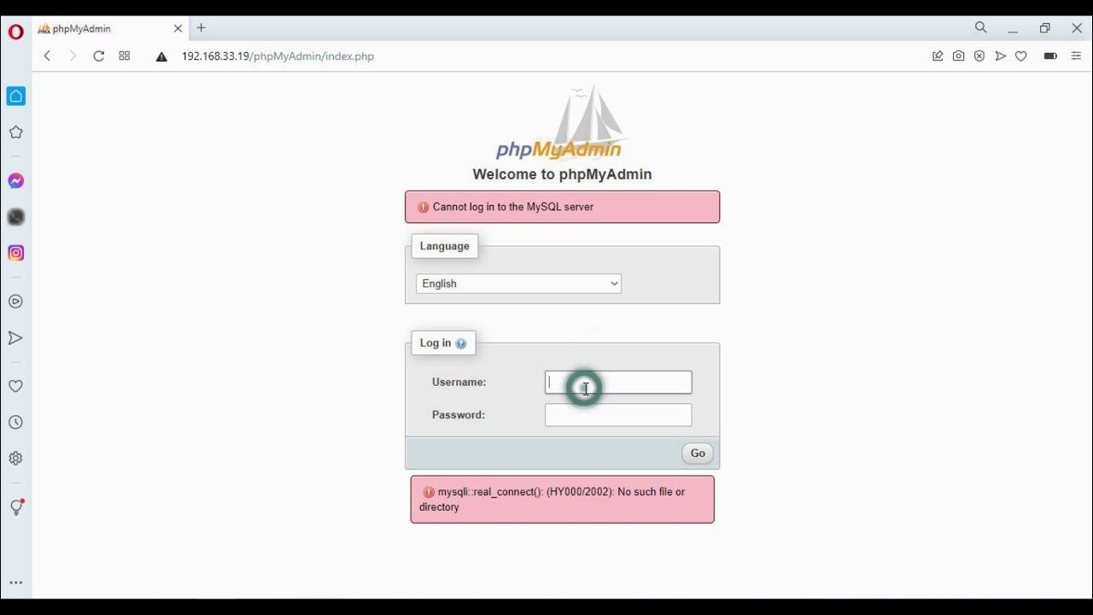Click the search tabs magnifier icon
The width and height of the screenshot is (1093, 615).
[x=981, y=28]
